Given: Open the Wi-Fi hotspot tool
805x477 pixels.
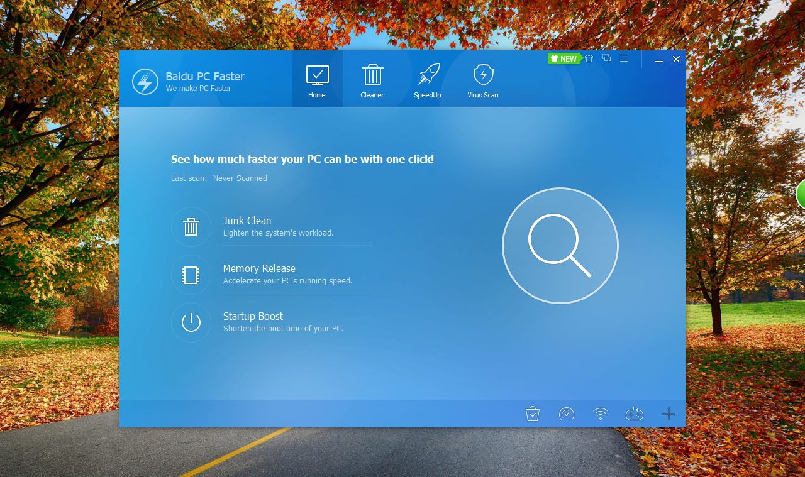Looking at the screenshot, I should tap(600, 414).
